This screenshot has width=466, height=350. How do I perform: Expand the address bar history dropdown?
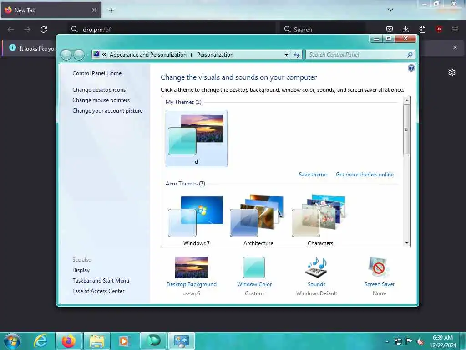pos(286,55)
